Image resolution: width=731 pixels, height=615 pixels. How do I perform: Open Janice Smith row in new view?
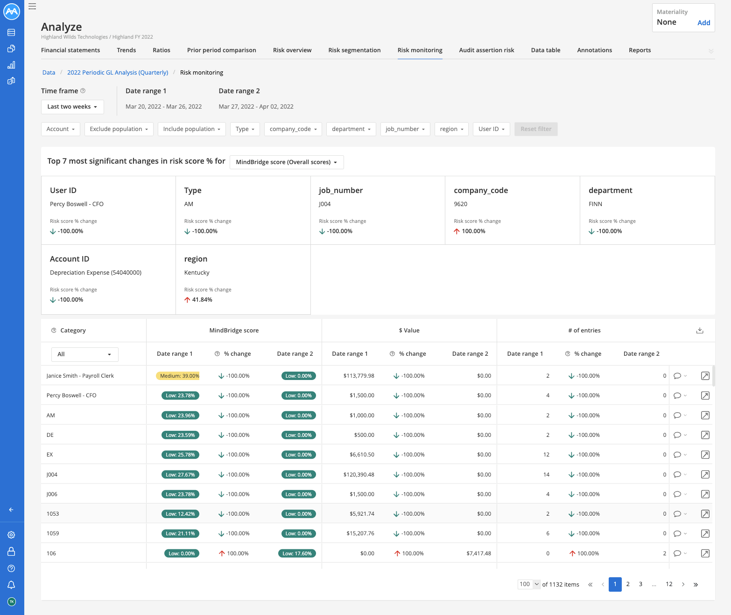point(705,376)
